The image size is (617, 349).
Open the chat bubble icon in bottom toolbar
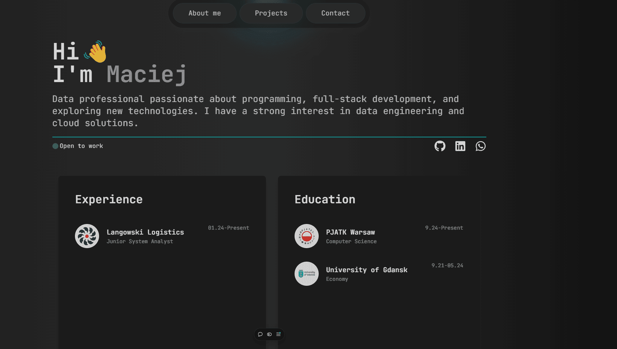(260, 334)
